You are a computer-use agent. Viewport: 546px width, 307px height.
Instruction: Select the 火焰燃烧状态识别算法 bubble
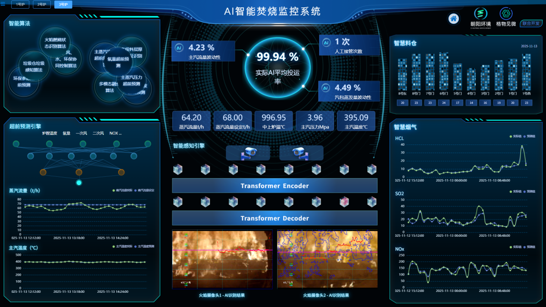[x=56, y=43]
